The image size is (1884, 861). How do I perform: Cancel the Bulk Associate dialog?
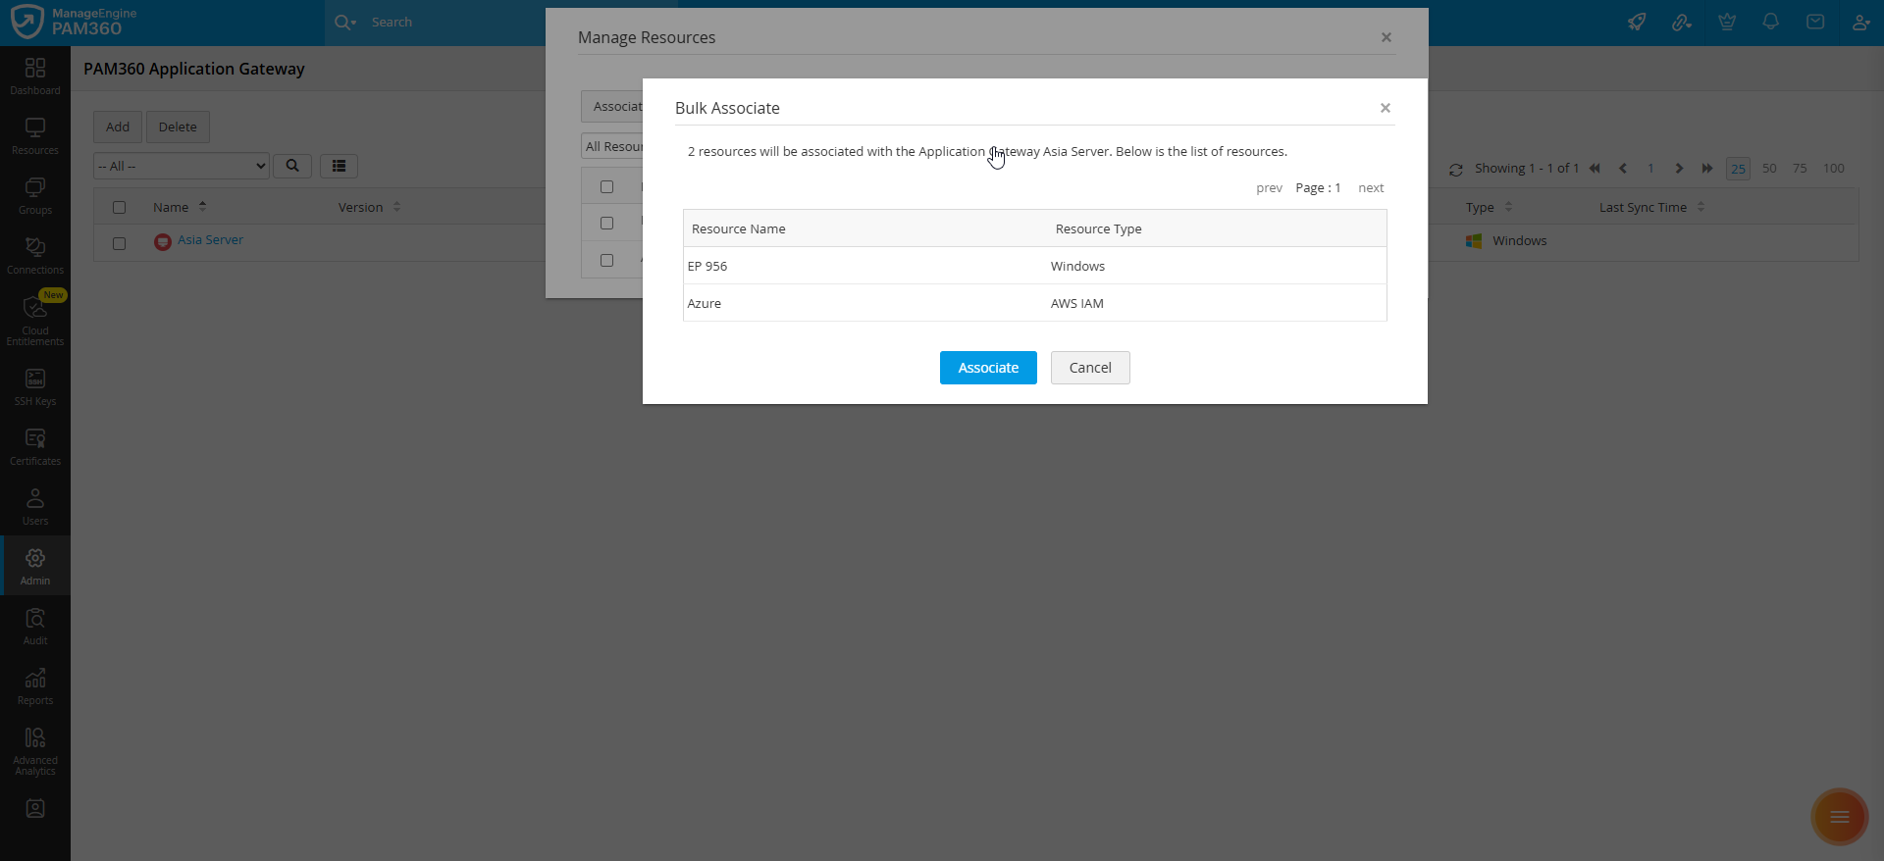coord(1090,368)
